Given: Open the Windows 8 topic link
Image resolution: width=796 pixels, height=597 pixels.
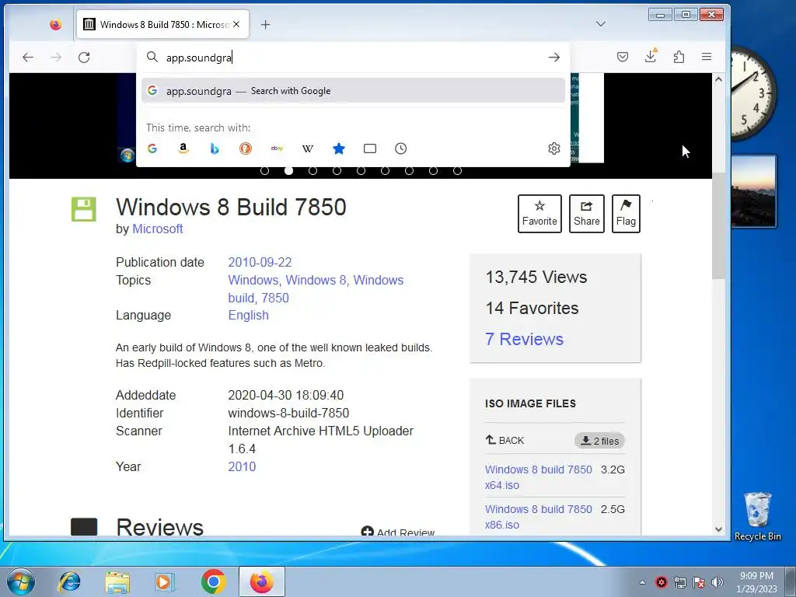Looking at the screenshot, I should pyautogui.click(x=316, y=280).
